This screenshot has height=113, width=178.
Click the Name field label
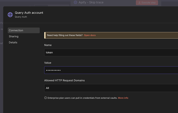pos(48,45)
